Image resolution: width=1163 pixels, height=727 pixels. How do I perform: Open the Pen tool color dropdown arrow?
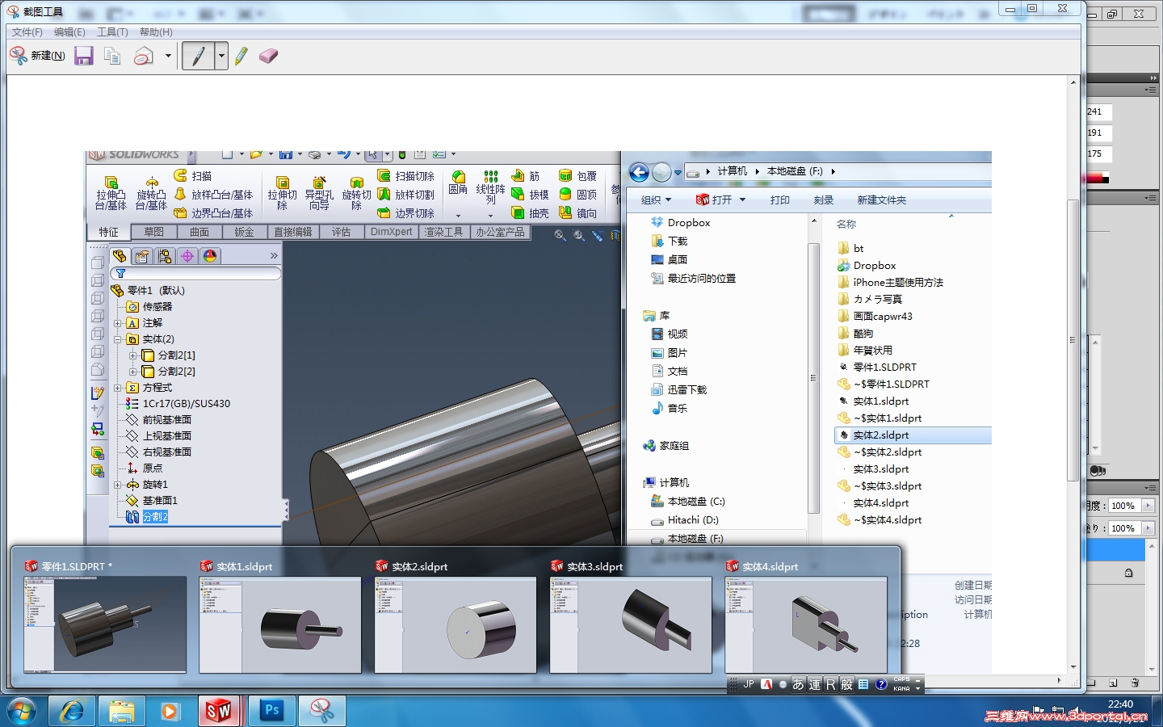click(221, 56)
